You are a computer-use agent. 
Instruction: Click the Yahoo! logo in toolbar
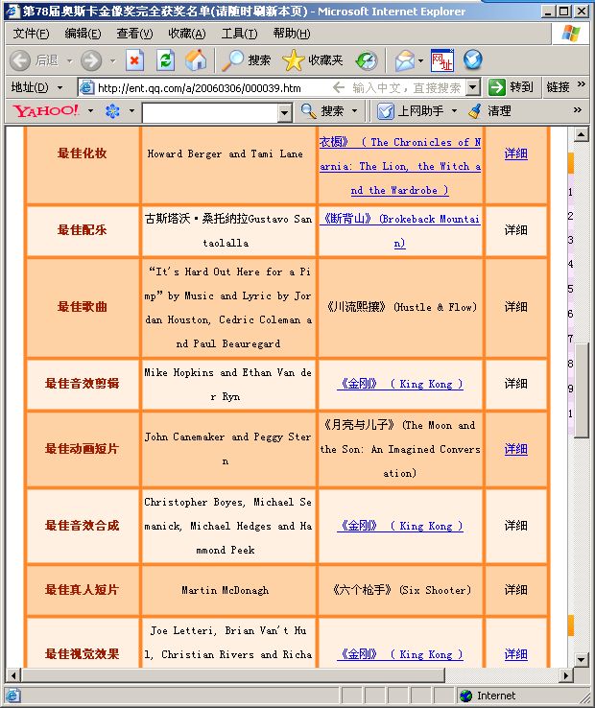pyautogui.click(x=46, y=110)
